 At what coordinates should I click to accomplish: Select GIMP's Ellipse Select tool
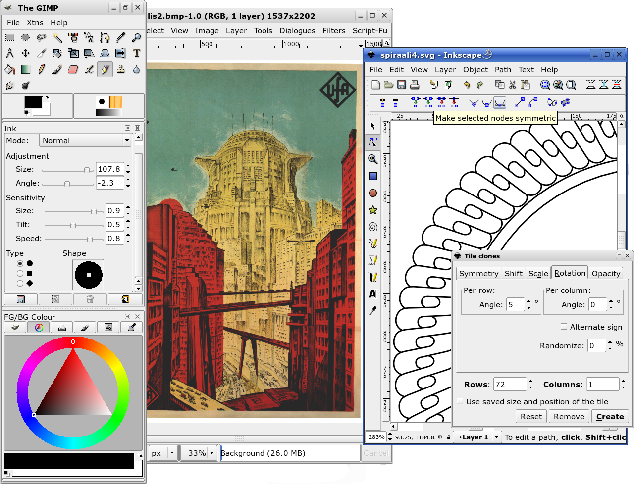pos(26,37)
